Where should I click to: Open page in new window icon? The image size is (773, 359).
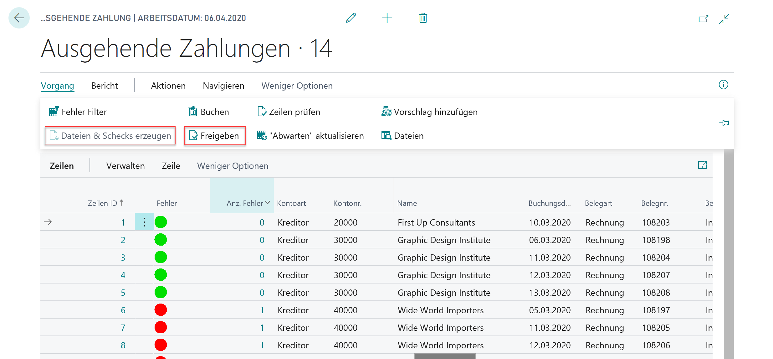703,19
